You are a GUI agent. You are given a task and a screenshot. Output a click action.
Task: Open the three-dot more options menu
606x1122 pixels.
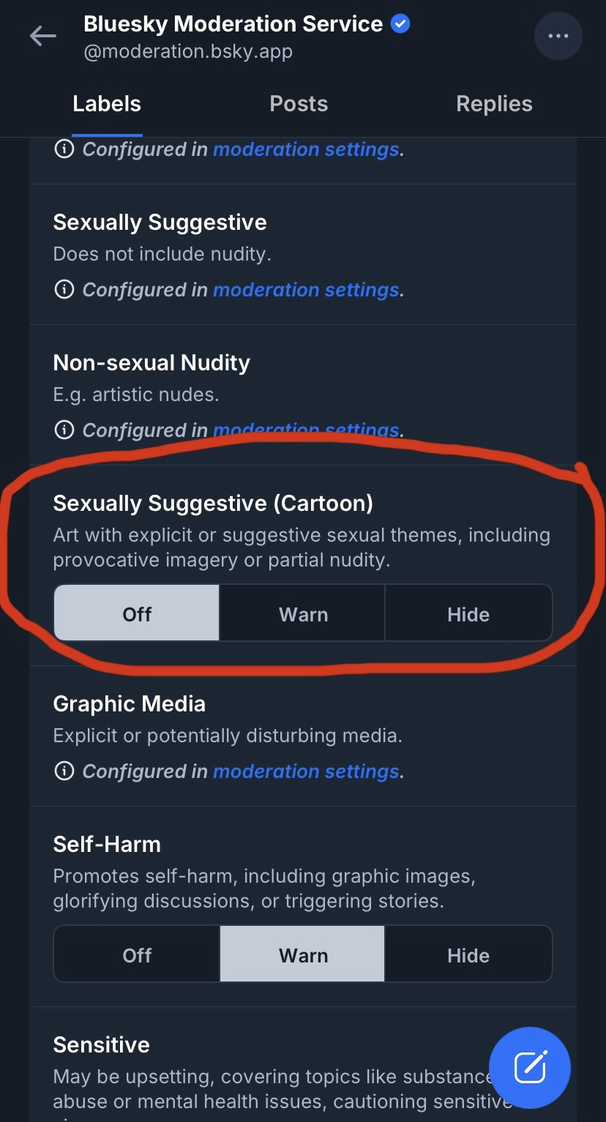[x=558, y=36]
